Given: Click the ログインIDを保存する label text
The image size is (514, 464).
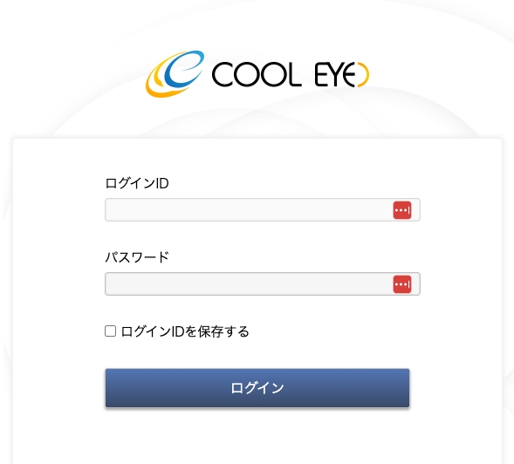Looking at the screenshot, I should pos(185,331).
